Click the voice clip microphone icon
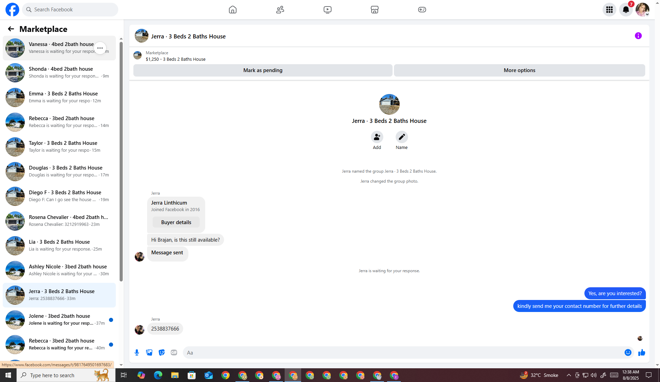 pyautogui.click(x=137, y=352)
